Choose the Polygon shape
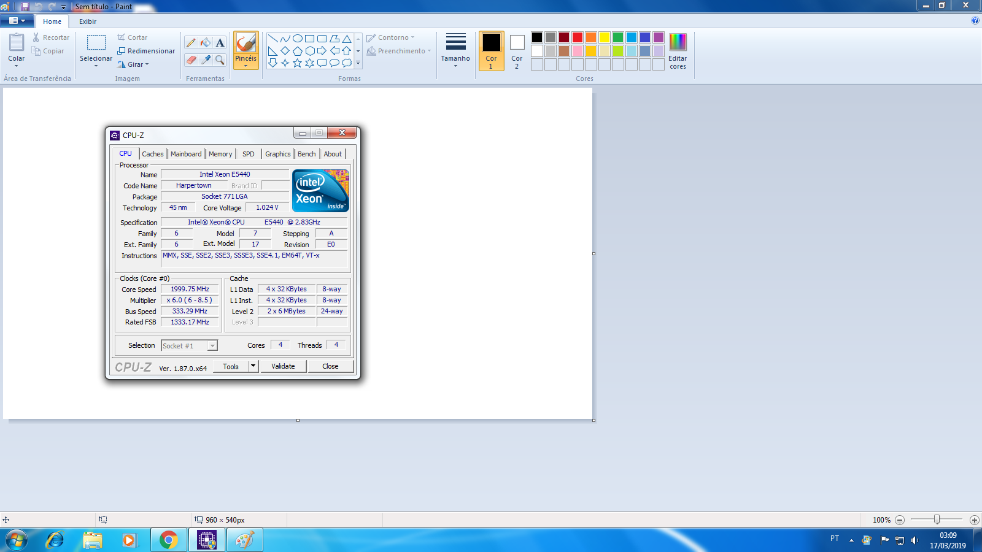The width and height of the screenshot is (982, 552). pyautogui.click(x=334, y=39)
